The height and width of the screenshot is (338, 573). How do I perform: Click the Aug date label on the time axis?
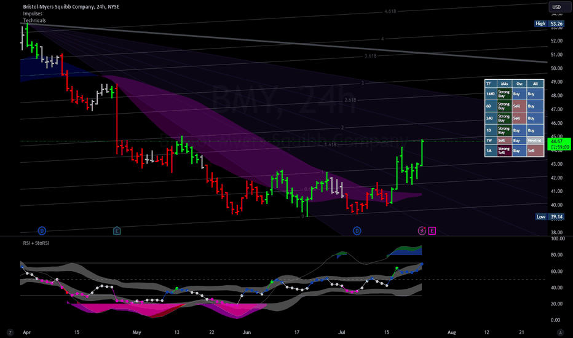(452, 332)
